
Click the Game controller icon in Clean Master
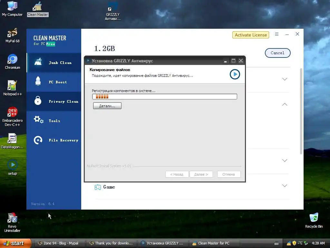coord(98,187)
